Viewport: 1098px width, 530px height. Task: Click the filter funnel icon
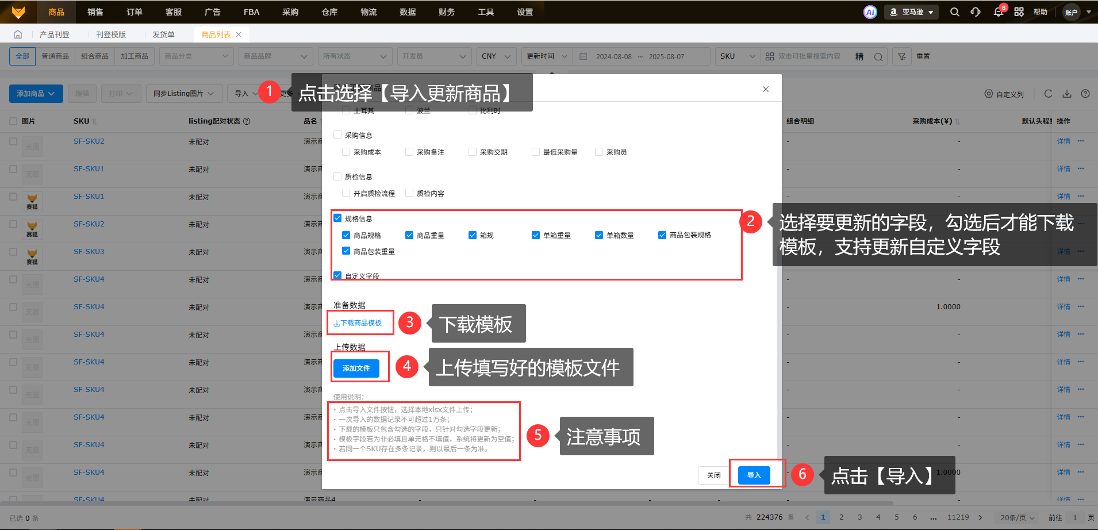point(902,56)
